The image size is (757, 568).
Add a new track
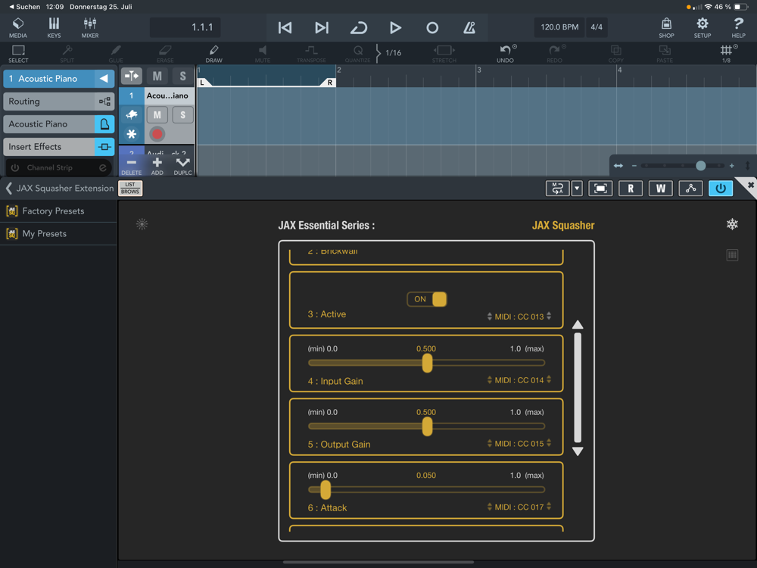[157, 166]
